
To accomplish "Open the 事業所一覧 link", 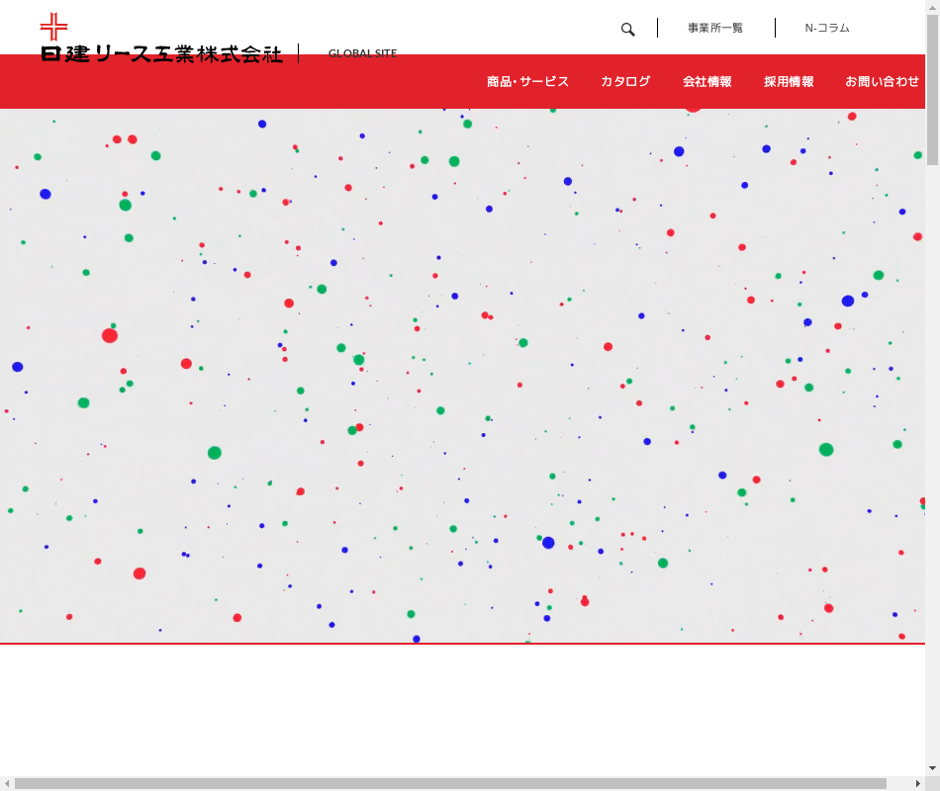I will tap(715, 28).
